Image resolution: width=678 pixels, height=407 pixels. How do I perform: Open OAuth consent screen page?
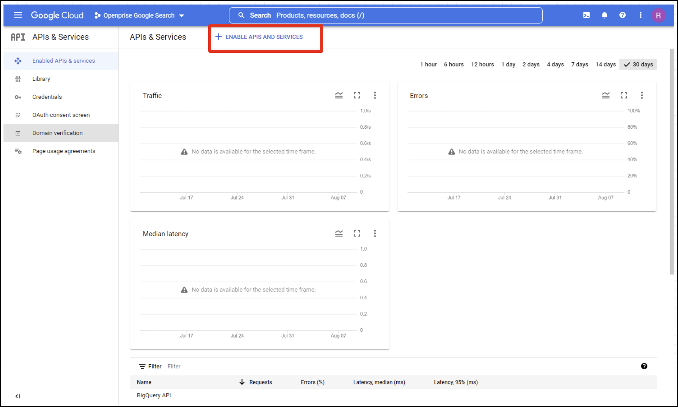pyautogui.click(x=61, y=115)
